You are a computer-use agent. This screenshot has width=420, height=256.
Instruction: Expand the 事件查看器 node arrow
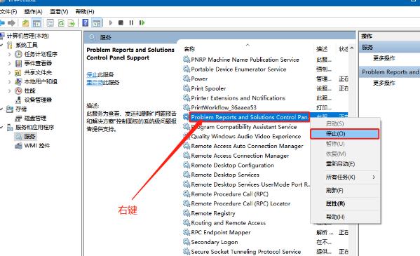coord(9,63)
